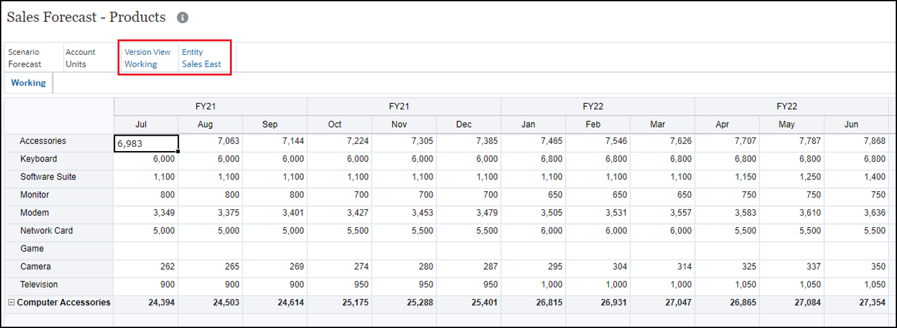897x328 pixels.
Task: Click the Accessories Jul cell containing 6,983
Action: click(x=146, y=143)
